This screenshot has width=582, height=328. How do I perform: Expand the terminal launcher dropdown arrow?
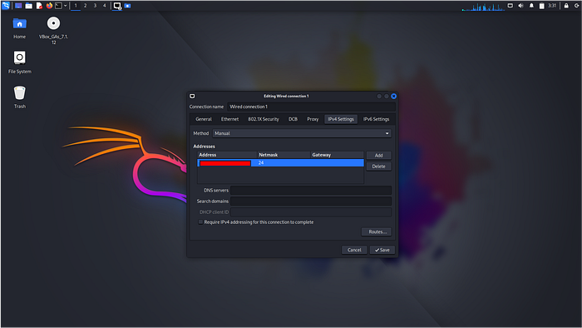tap(66, 6)
